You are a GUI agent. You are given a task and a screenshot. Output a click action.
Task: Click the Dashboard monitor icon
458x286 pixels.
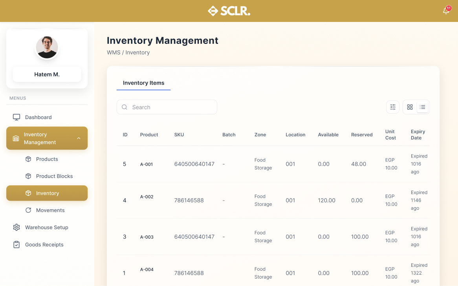click(16, 117)
